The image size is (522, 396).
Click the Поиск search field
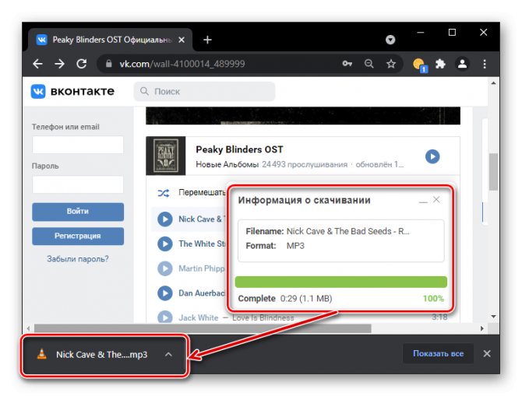pos(204,92)
